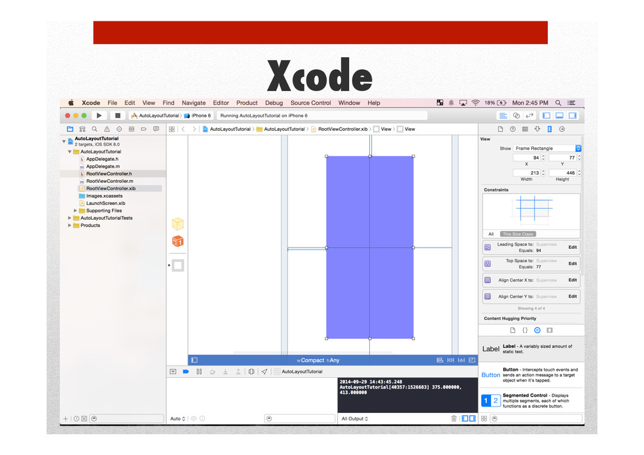Open the Align constraints menu
Screen dimensions: 644x455
pos(440,360)
